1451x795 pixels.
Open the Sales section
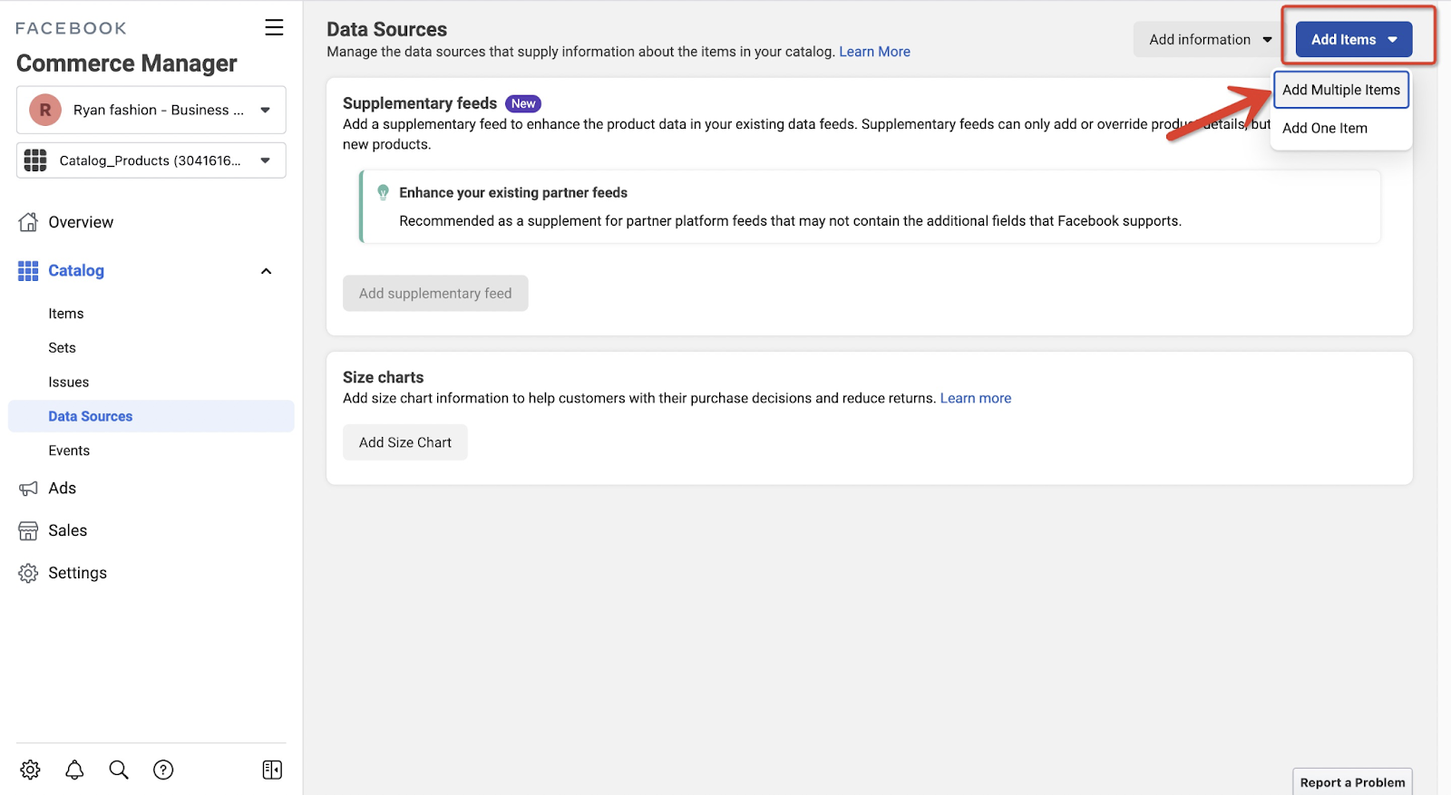[x=68, y=531]
